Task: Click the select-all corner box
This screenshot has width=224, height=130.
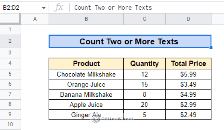Action: (x=10, y=19)
